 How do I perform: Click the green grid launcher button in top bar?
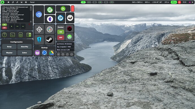point(3,2)
